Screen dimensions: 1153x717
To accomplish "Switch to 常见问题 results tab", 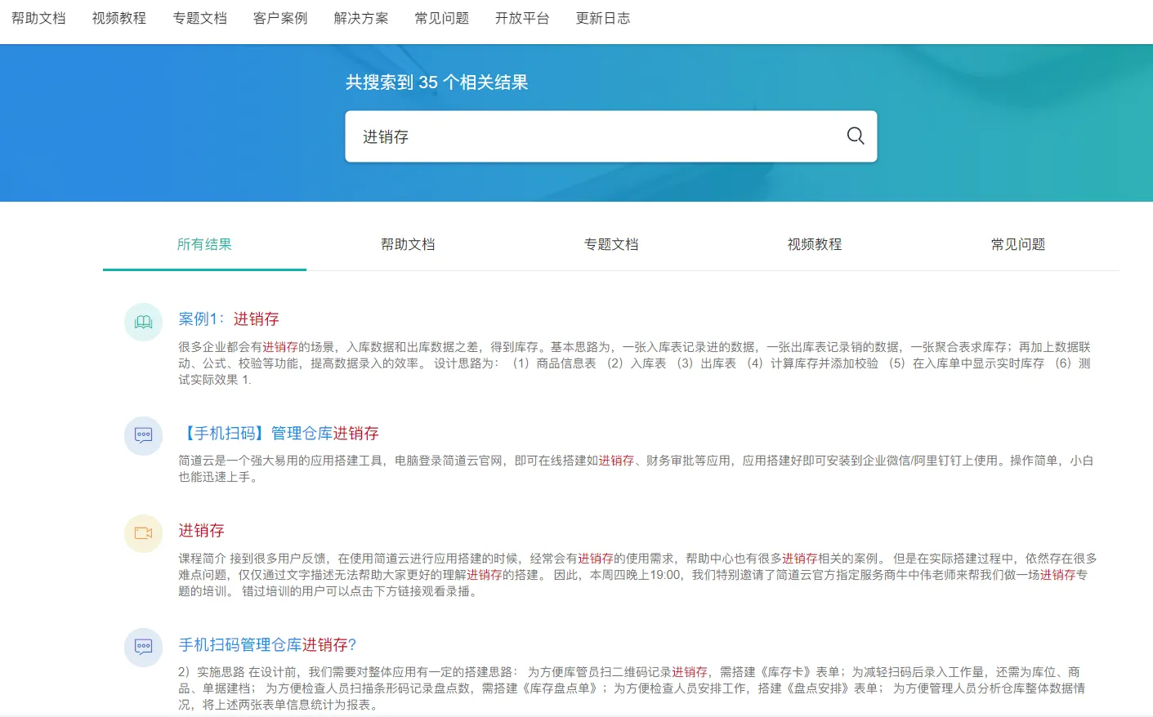I will (x=1018, y=244).
